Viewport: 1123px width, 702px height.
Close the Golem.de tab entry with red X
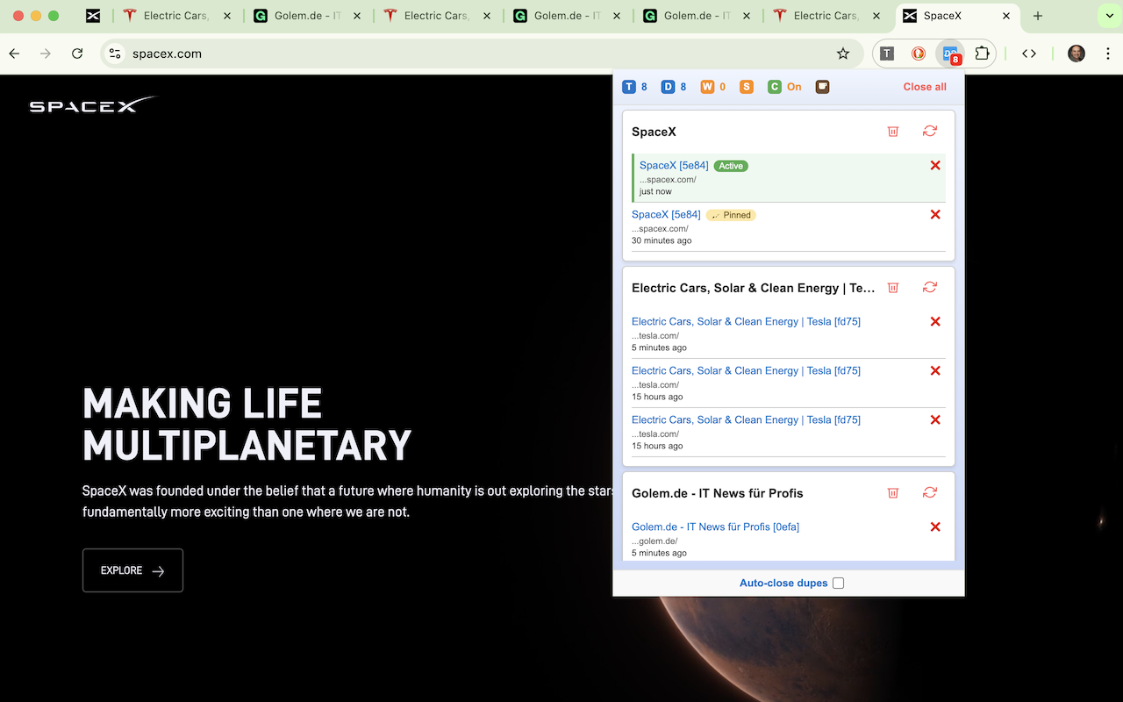pos(935,527)
